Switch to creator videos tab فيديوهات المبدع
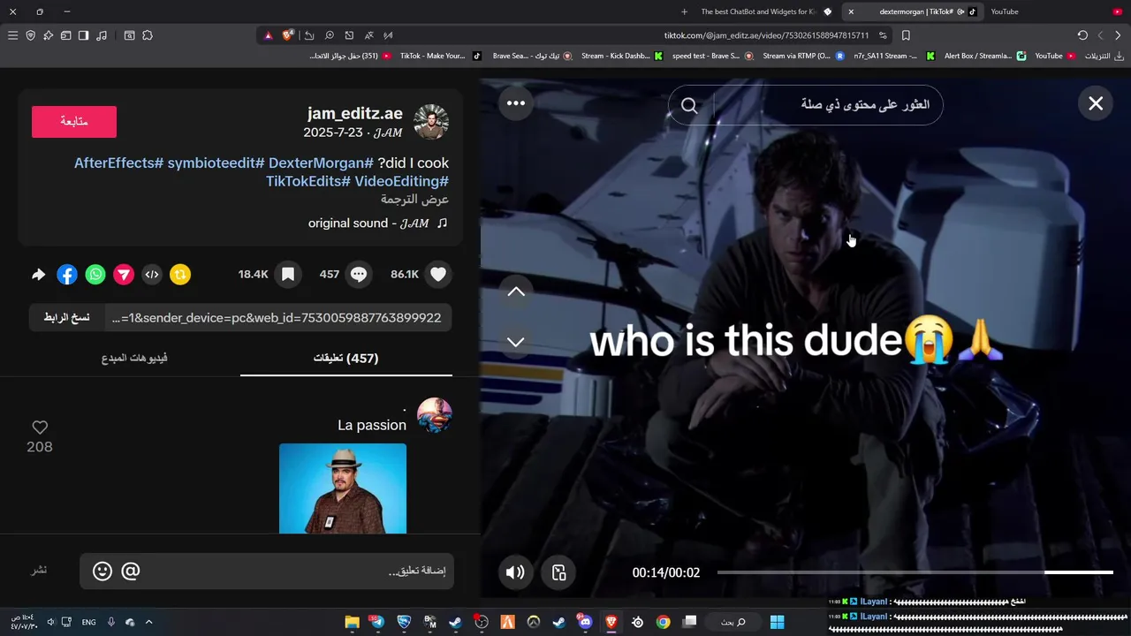This screenshot has height=636, width=1131. pyautogui.click(x=134, y=358)
